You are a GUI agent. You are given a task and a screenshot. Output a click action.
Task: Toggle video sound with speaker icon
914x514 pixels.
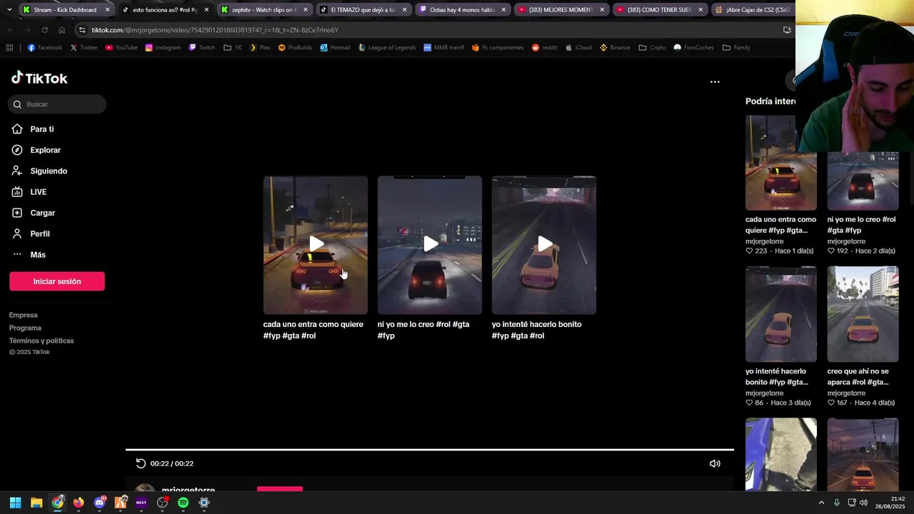[x=715, y=463]
